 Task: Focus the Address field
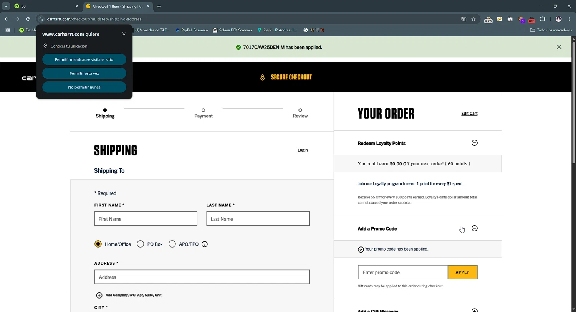(x=202, y=277)
